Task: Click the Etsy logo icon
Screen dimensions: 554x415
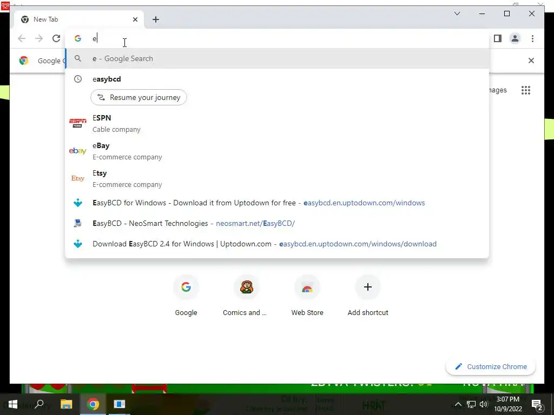Action: (x=78, y=178)
